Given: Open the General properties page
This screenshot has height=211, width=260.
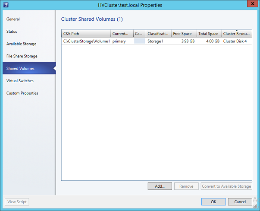Looking at the screenshot, I should (13, 19).
